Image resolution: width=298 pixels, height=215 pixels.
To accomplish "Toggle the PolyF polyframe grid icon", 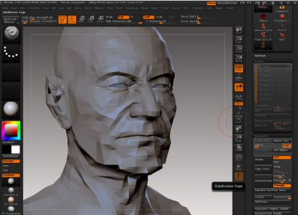I will tap(239, 158).
